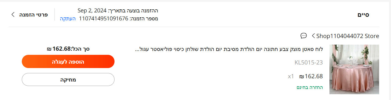Click the shekel symbol in the total
This screenshot has width=391, height=100.
pyautogui.click(x=49, y=49)
